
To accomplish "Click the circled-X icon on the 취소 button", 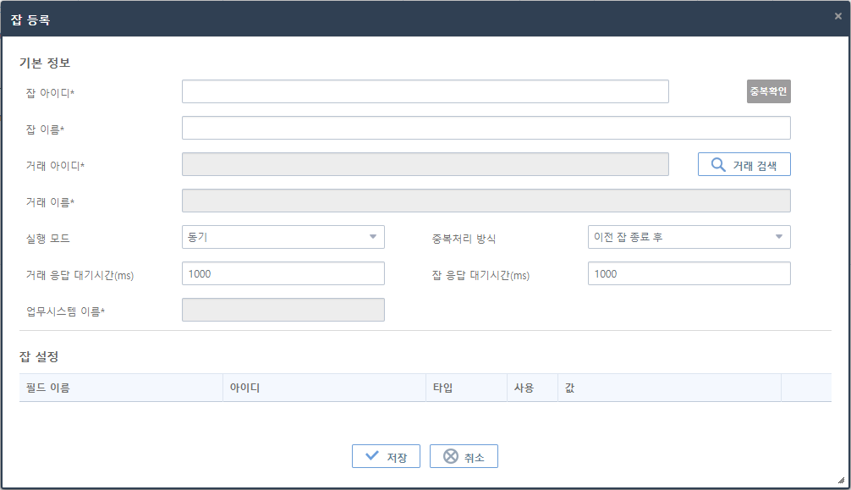I will coord(448,455).
